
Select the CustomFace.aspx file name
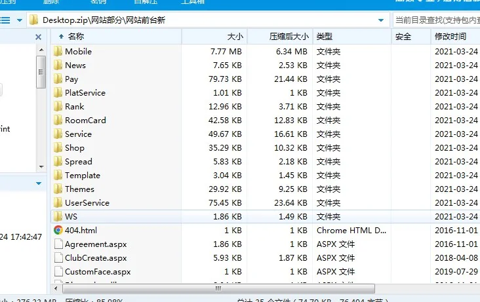click(98, 272)
